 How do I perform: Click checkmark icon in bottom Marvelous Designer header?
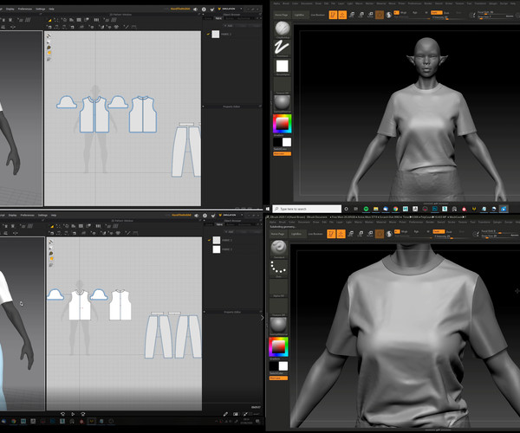point(213,216)
